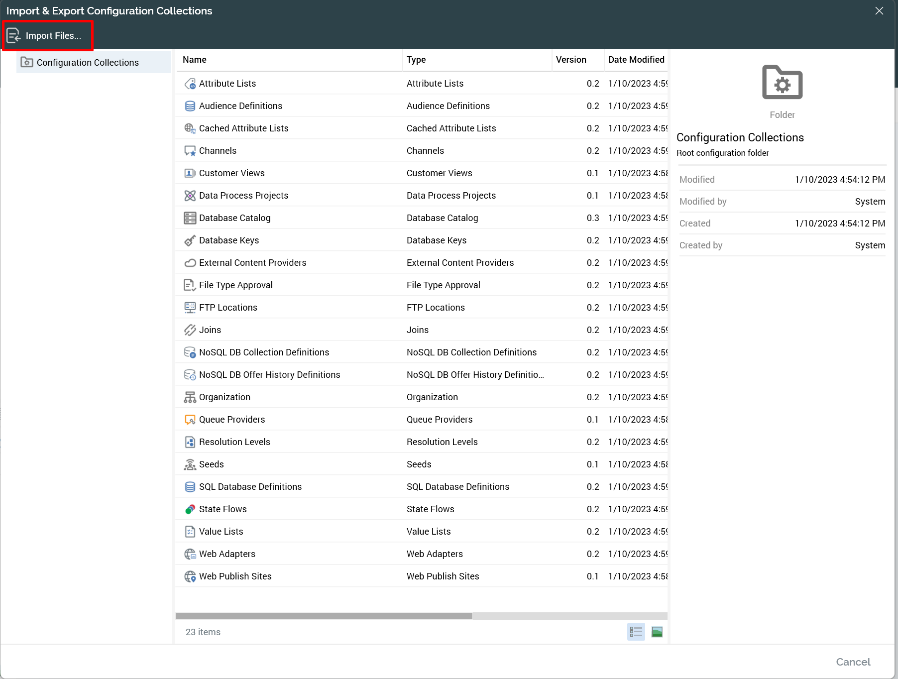This screenshot has height=679, width=898.
Task: Click the Organization chart icon
Action: tap(190, 397)
